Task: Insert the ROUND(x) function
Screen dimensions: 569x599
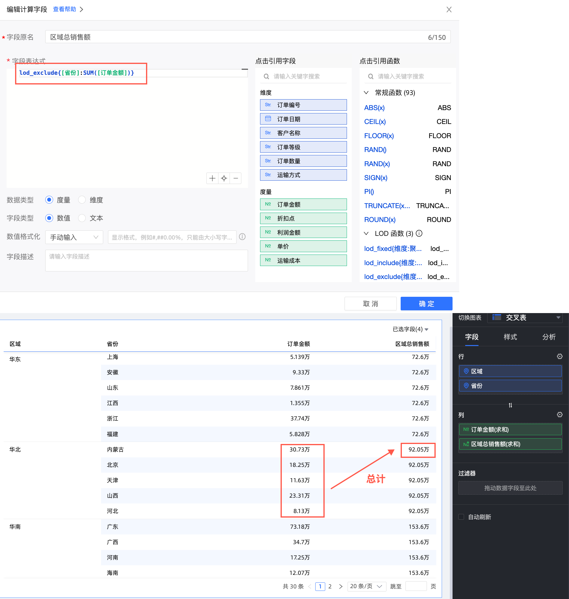Action: (380, 220)
